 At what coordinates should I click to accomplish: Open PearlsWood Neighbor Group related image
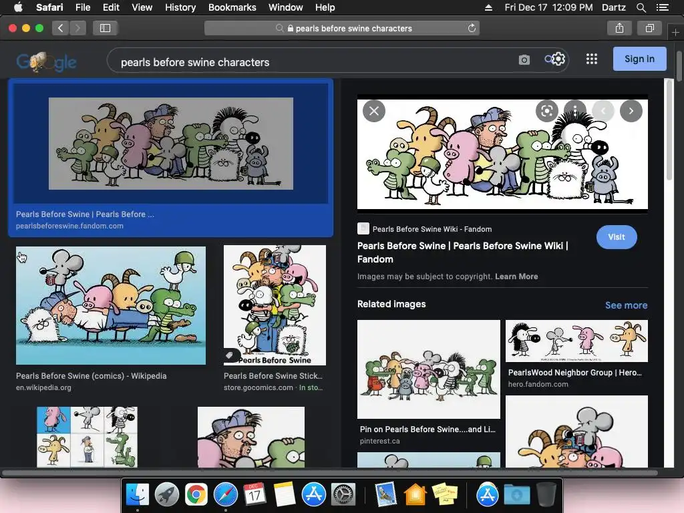coord(576,341)
